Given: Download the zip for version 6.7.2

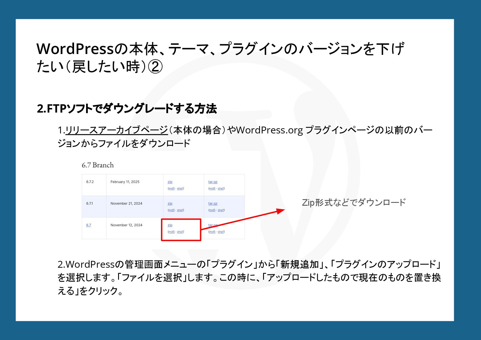Looking at the screenshot, I should click(170, 182).
